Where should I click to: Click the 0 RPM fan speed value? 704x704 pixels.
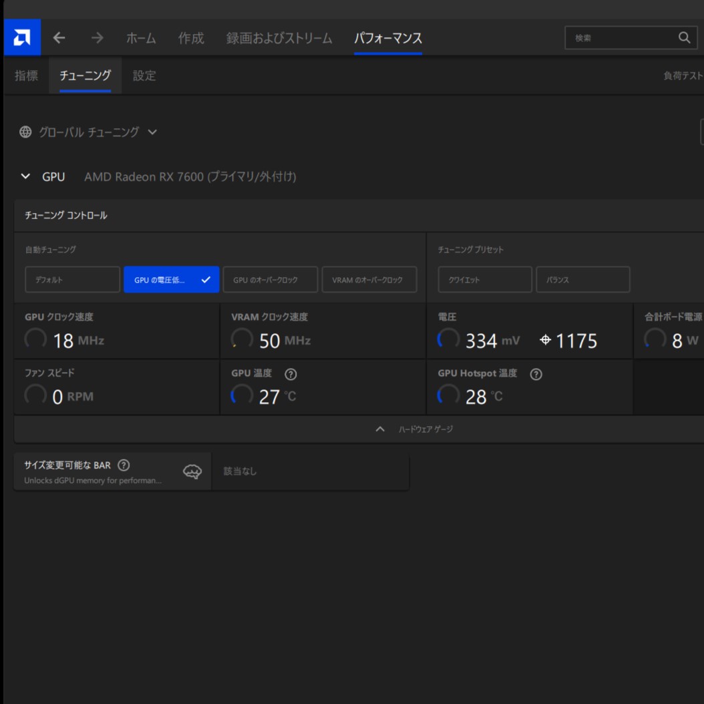73,397
